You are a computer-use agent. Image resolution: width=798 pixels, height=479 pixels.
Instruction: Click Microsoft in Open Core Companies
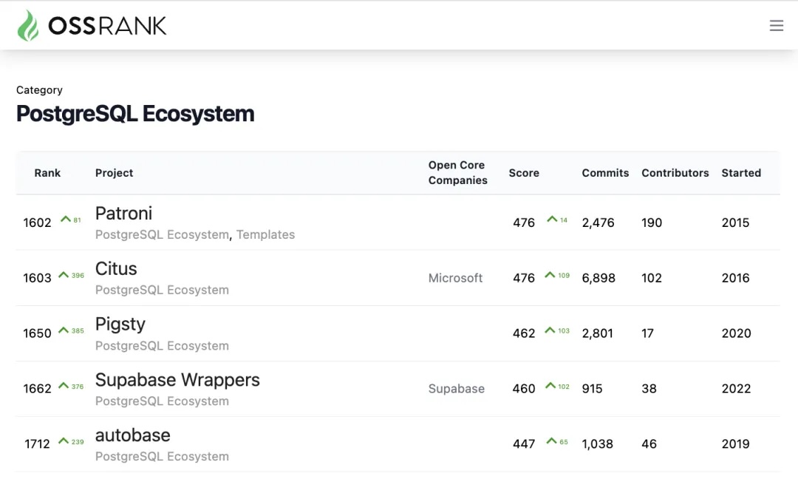(455, 278)
